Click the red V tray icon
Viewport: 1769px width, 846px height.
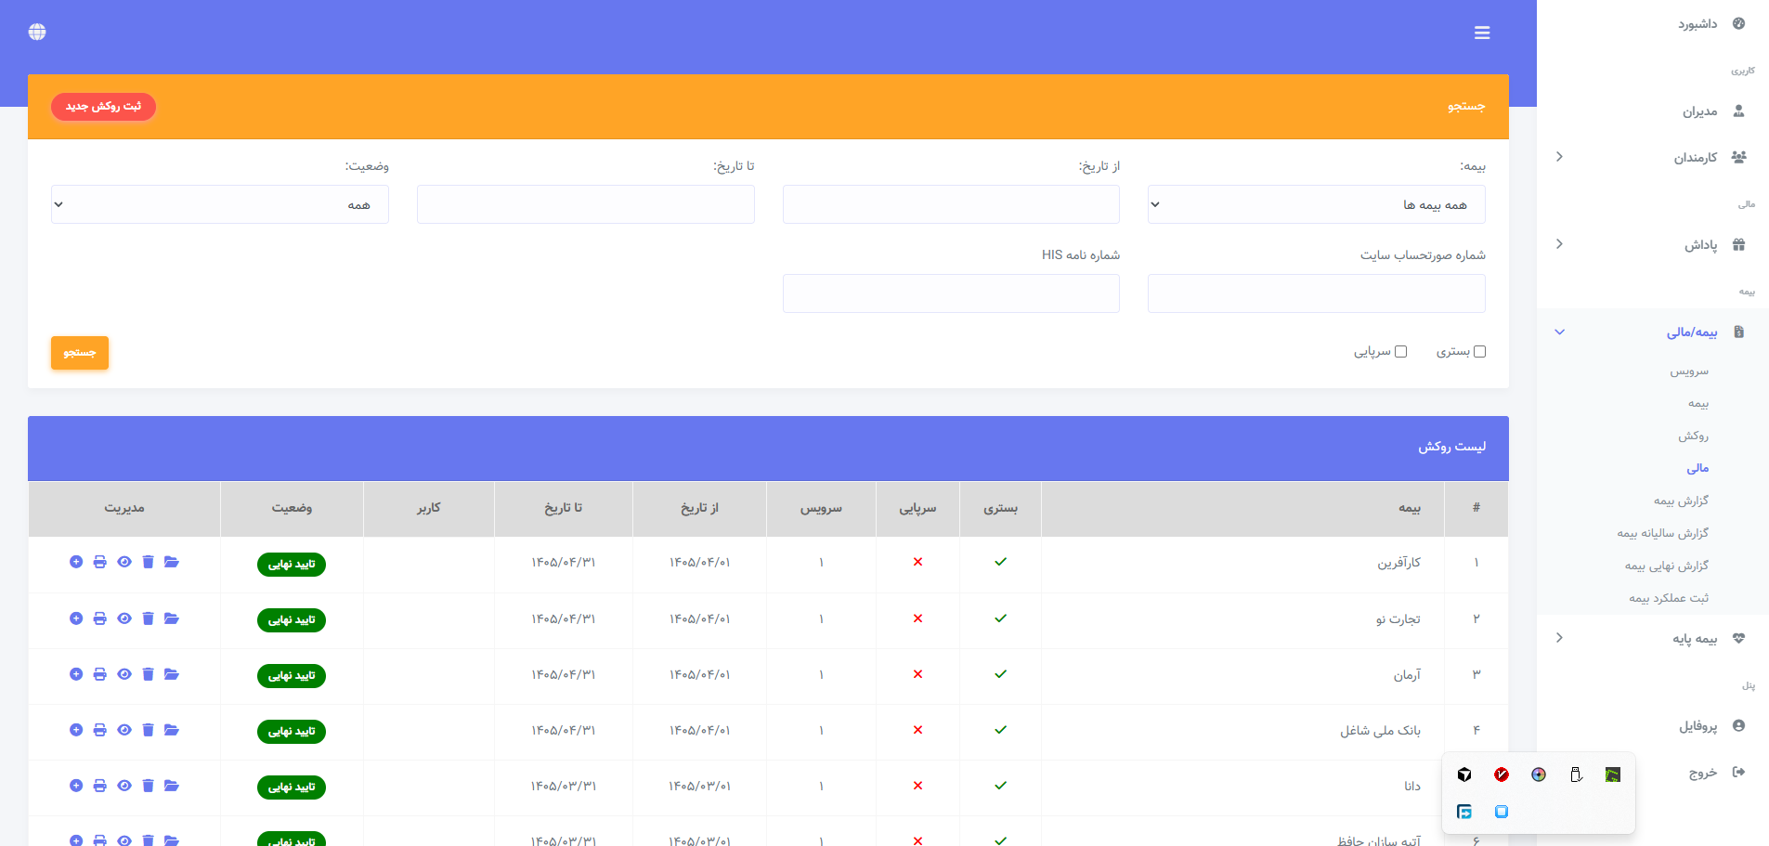1502,774
